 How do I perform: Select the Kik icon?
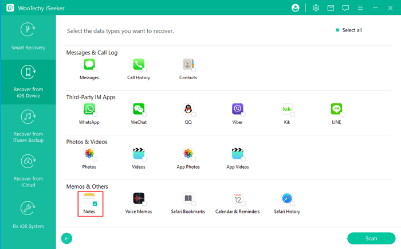287,109
